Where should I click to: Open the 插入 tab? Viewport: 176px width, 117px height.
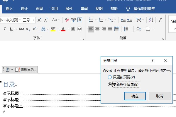click(9, 8)
